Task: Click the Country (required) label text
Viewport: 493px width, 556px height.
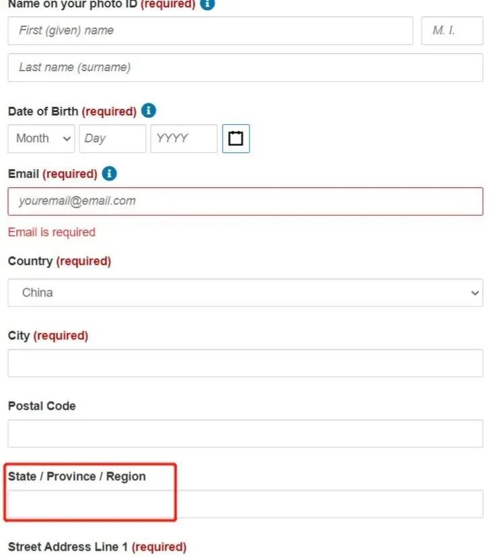Action: [59, 261]
